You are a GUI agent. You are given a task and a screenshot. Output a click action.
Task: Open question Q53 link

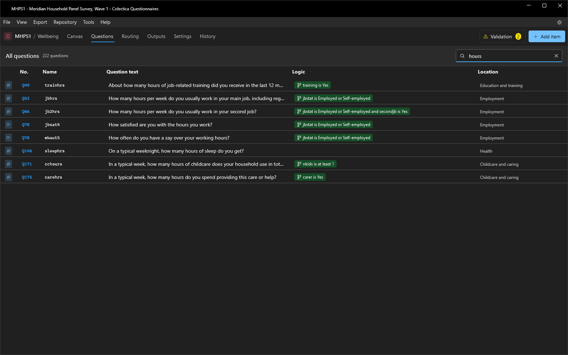point(26,98)
